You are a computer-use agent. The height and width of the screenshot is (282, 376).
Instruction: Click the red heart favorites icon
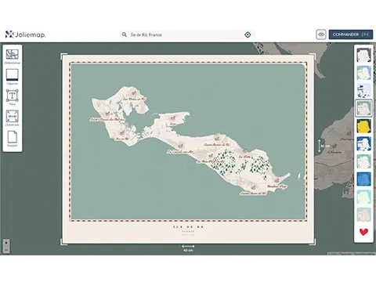(x=363, y=232)
